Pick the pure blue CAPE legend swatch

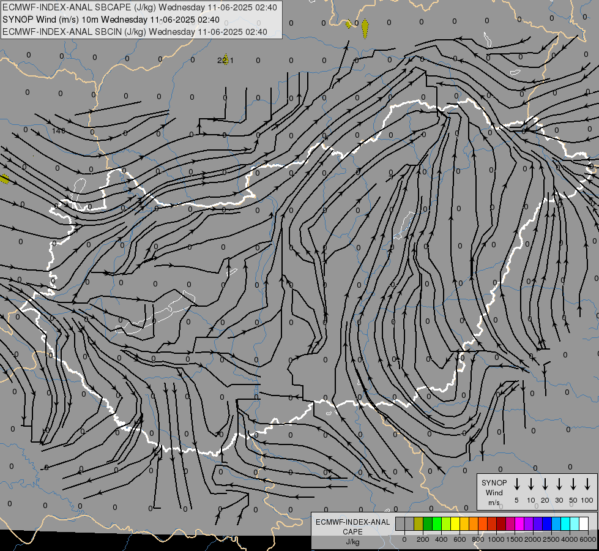[546, 523]
